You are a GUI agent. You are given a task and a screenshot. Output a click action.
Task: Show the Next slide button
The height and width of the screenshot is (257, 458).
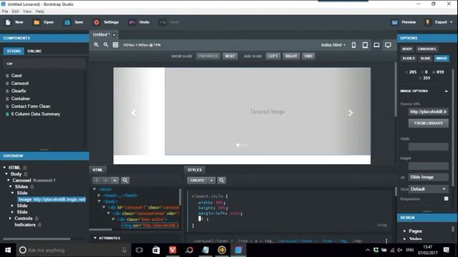[x=230, y=56]
